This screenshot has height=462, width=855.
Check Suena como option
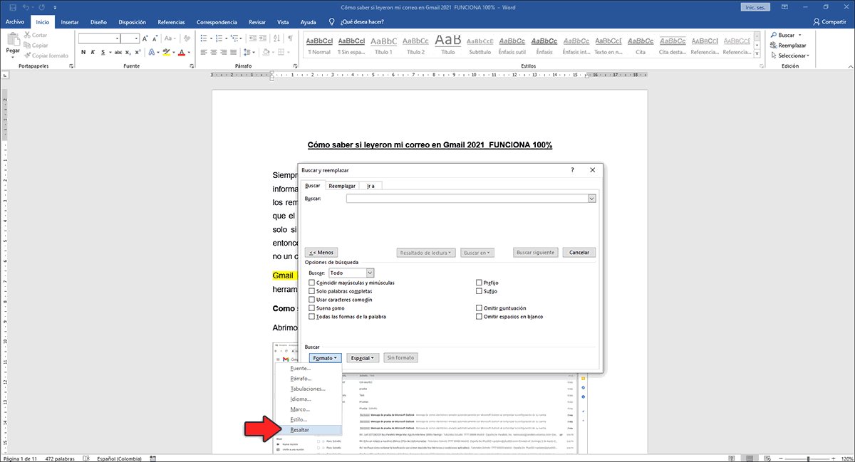311,308
